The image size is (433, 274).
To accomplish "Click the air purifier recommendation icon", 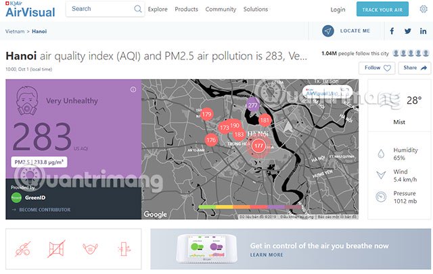I will [124, 249].
